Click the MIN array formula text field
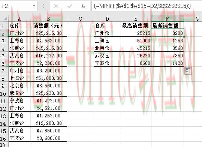 pos(147,6)
